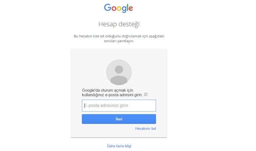The width and height of the screenshot is (256, 151).
Task: Click the yellow letter o in Google logo
Action: [x=119, y=9]
